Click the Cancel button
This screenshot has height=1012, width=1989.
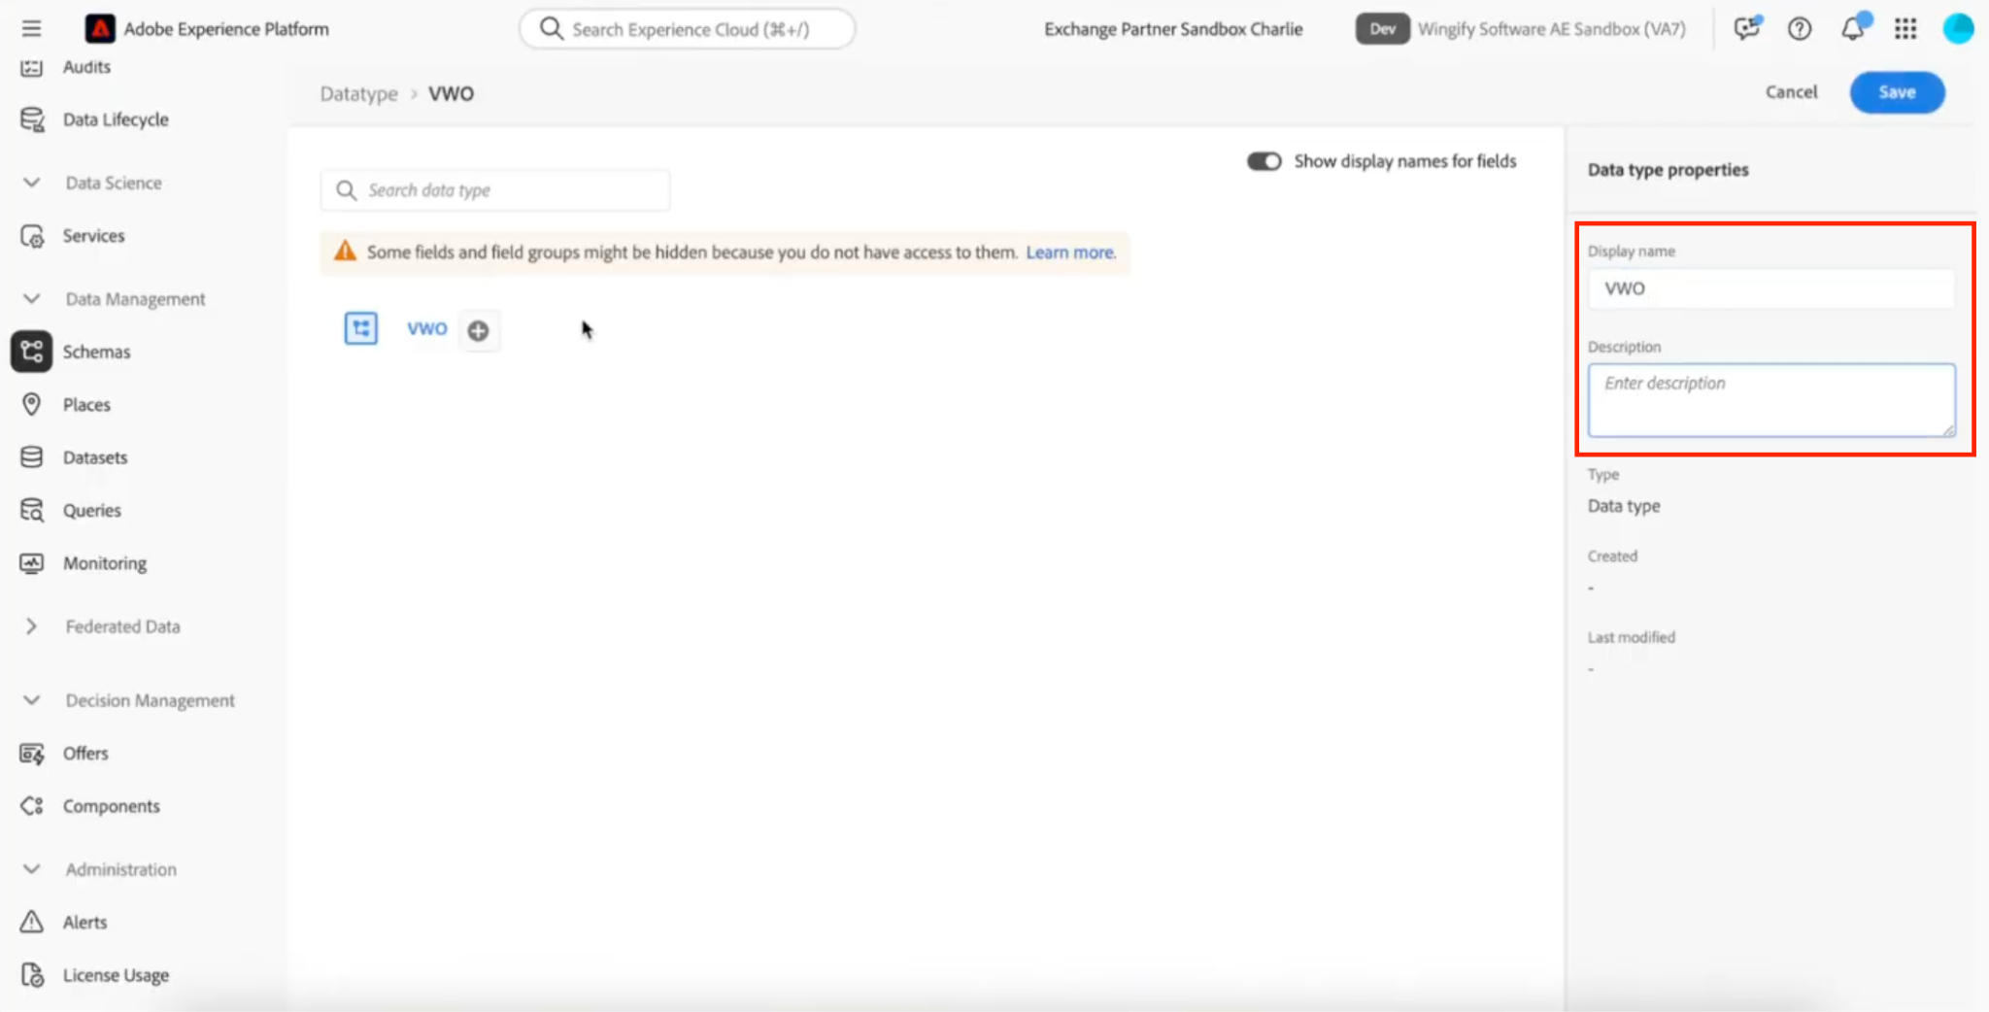click(1791, 92)
